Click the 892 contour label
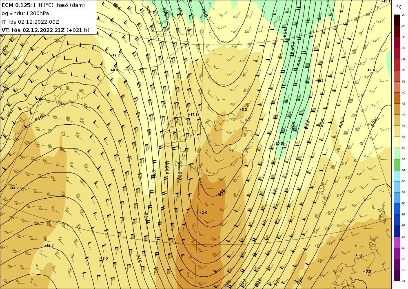 pos(180,11)
